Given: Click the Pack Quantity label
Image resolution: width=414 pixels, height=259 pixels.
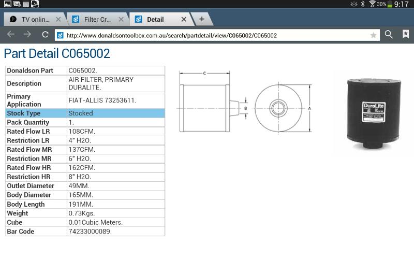Looking at the screenshot, I should coord(28,122).
